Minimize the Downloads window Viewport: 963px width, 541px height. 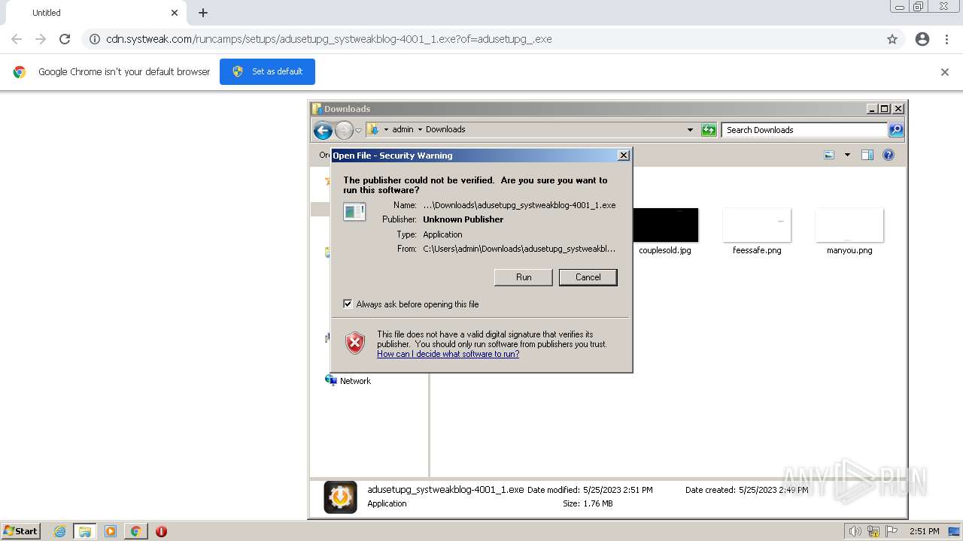(x=872, y=109)
